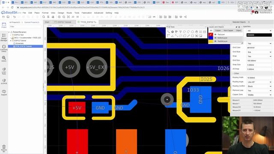Click the black background color field

[x=259, y=35]
